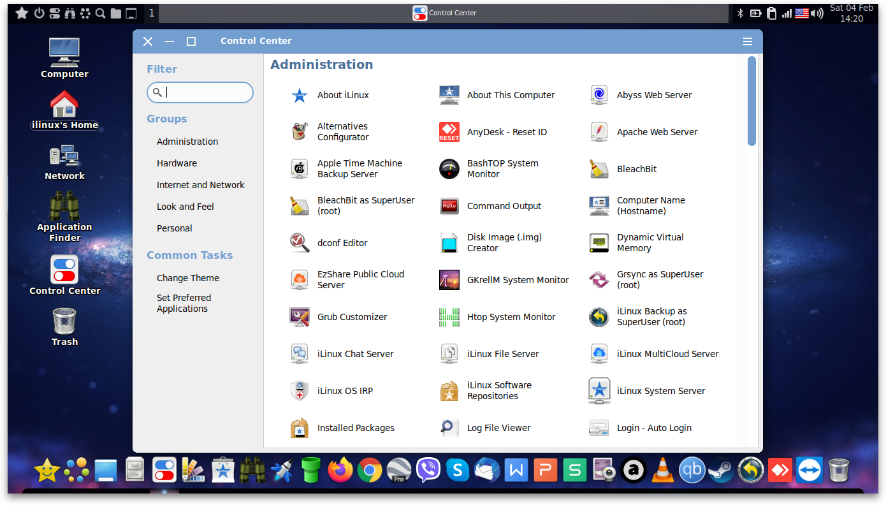Open BleachBit as SuperUser (root)
This screenshot has width=886, height=505.
(x=352, y=206)
